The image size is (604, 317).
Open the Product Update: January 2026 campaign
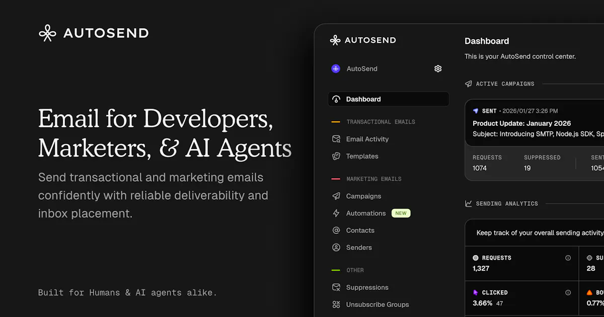point(522,123)
